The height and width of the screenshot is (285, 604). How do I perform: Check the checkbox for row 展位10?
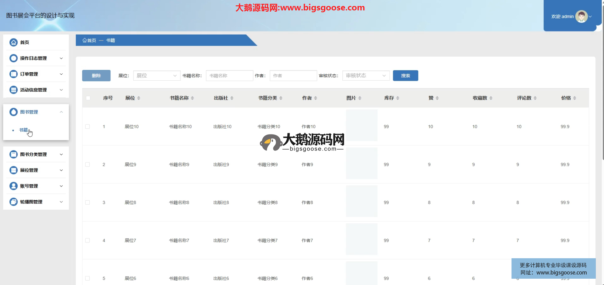pos(87,127)
